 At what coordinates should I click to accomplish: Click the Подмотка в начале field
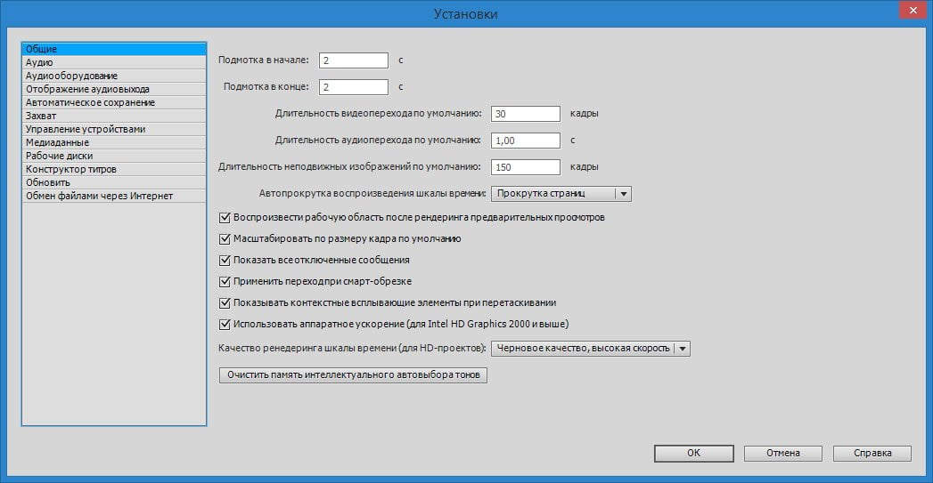coord(354,60)
